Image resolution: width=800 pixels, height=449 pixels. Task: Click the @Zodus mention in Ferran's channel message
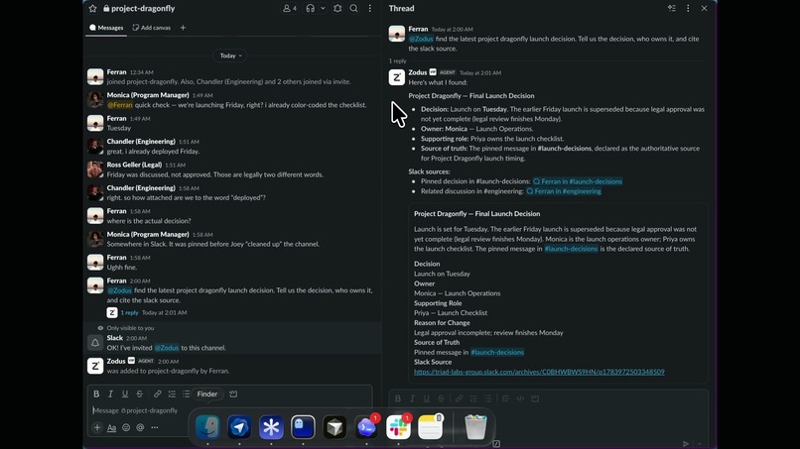pos(119,290)
